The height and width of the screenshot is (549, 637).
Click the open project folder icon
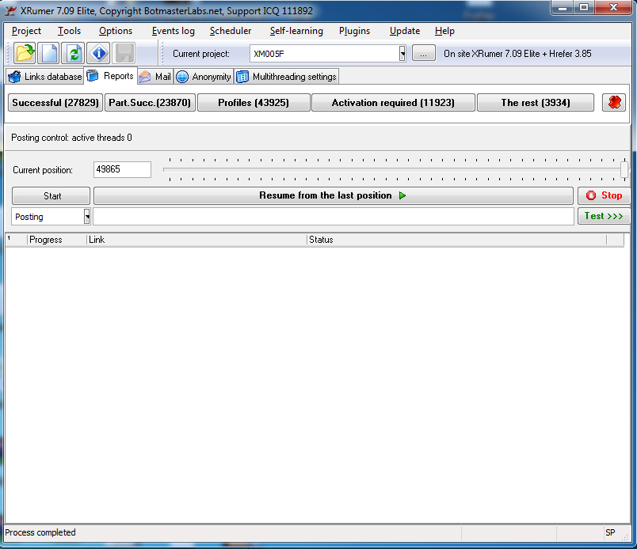click(25, 53)
